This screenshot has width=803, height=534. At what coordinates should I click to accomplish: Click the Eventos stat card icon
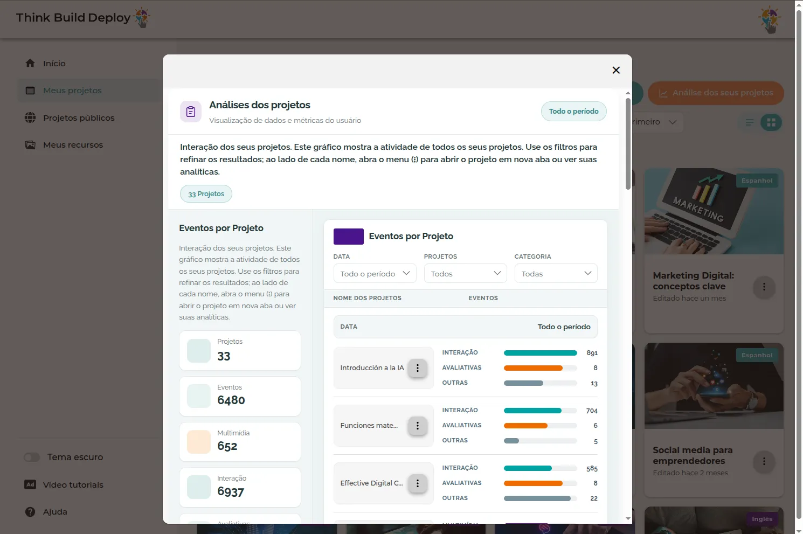[x=199, y=396]
